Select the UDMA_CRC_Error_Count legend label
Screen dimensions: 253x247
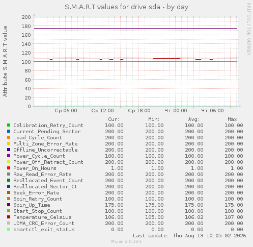[x=44, y=224]
